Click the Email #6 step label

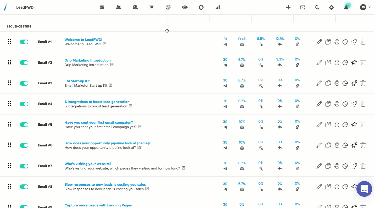[45, 145]
